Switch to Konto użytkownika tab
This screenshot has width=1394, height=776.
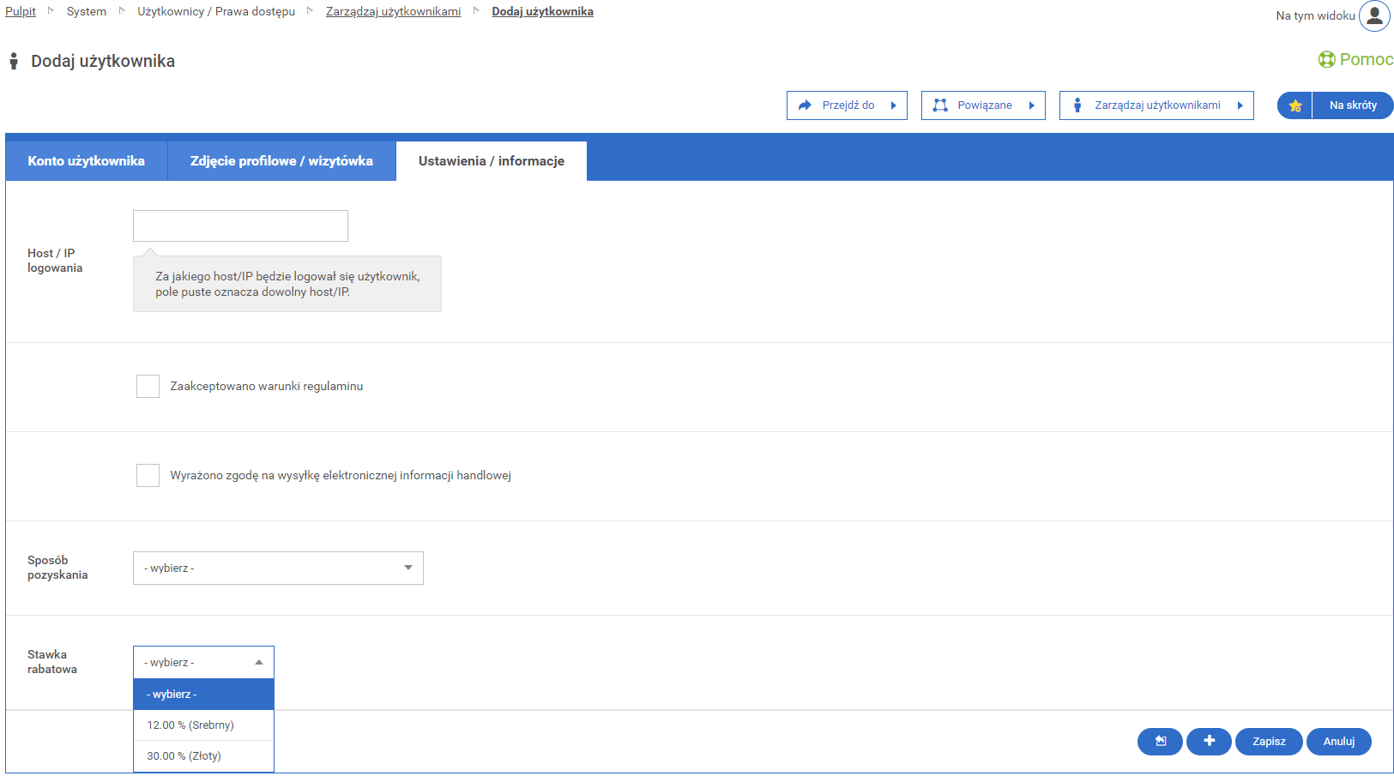point(86,161)
